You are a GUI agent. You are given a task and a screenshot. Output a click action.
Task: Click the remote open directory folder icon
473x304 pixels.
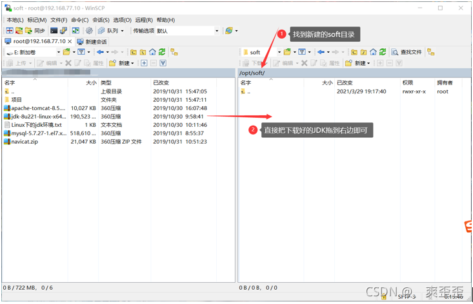point(288,52)
